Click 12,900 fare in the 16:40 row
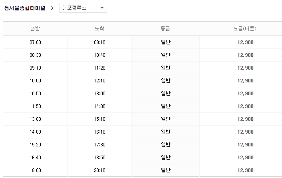 [245, 157]
